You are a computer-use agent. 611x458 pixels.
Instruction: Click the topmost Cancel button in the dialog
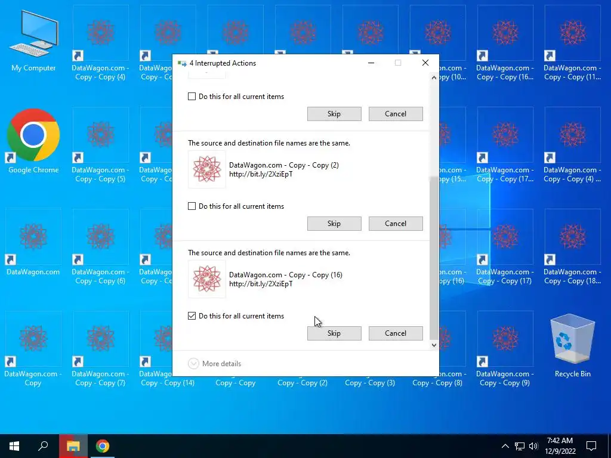tap(396, 114)
